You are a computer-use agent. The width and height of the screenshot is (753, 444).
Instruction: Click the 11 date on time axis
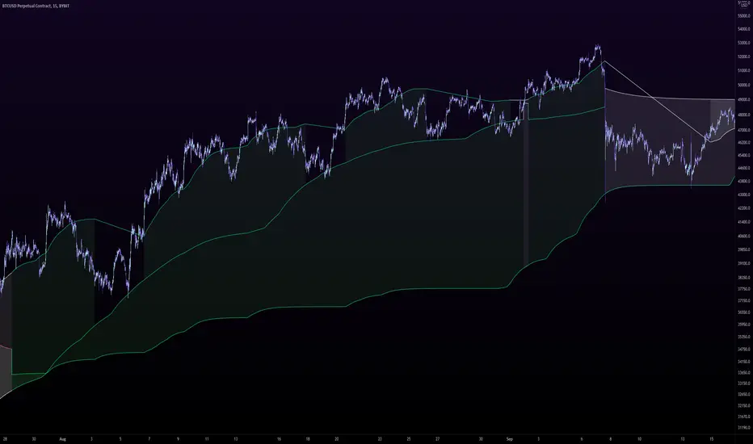point(207,438)
